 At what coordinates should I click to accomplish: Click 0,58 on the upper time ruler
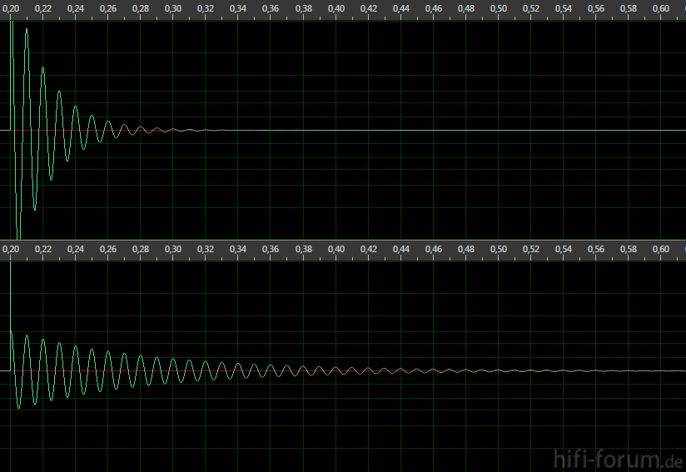629,8
